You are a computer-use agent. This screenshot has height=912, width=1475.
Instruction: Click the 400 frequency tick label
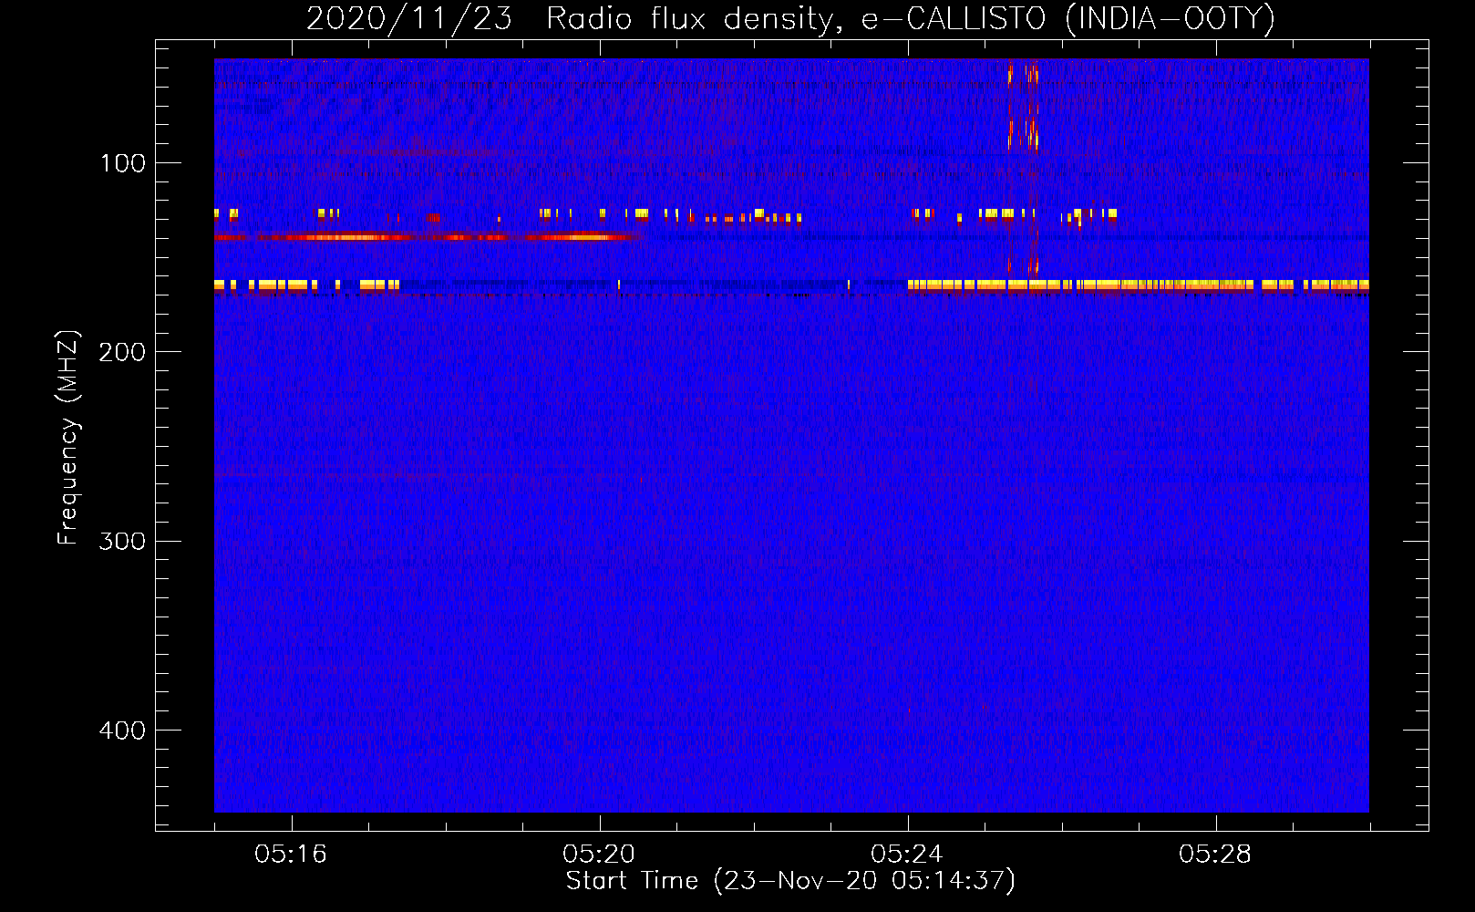(x=122, y=731)
